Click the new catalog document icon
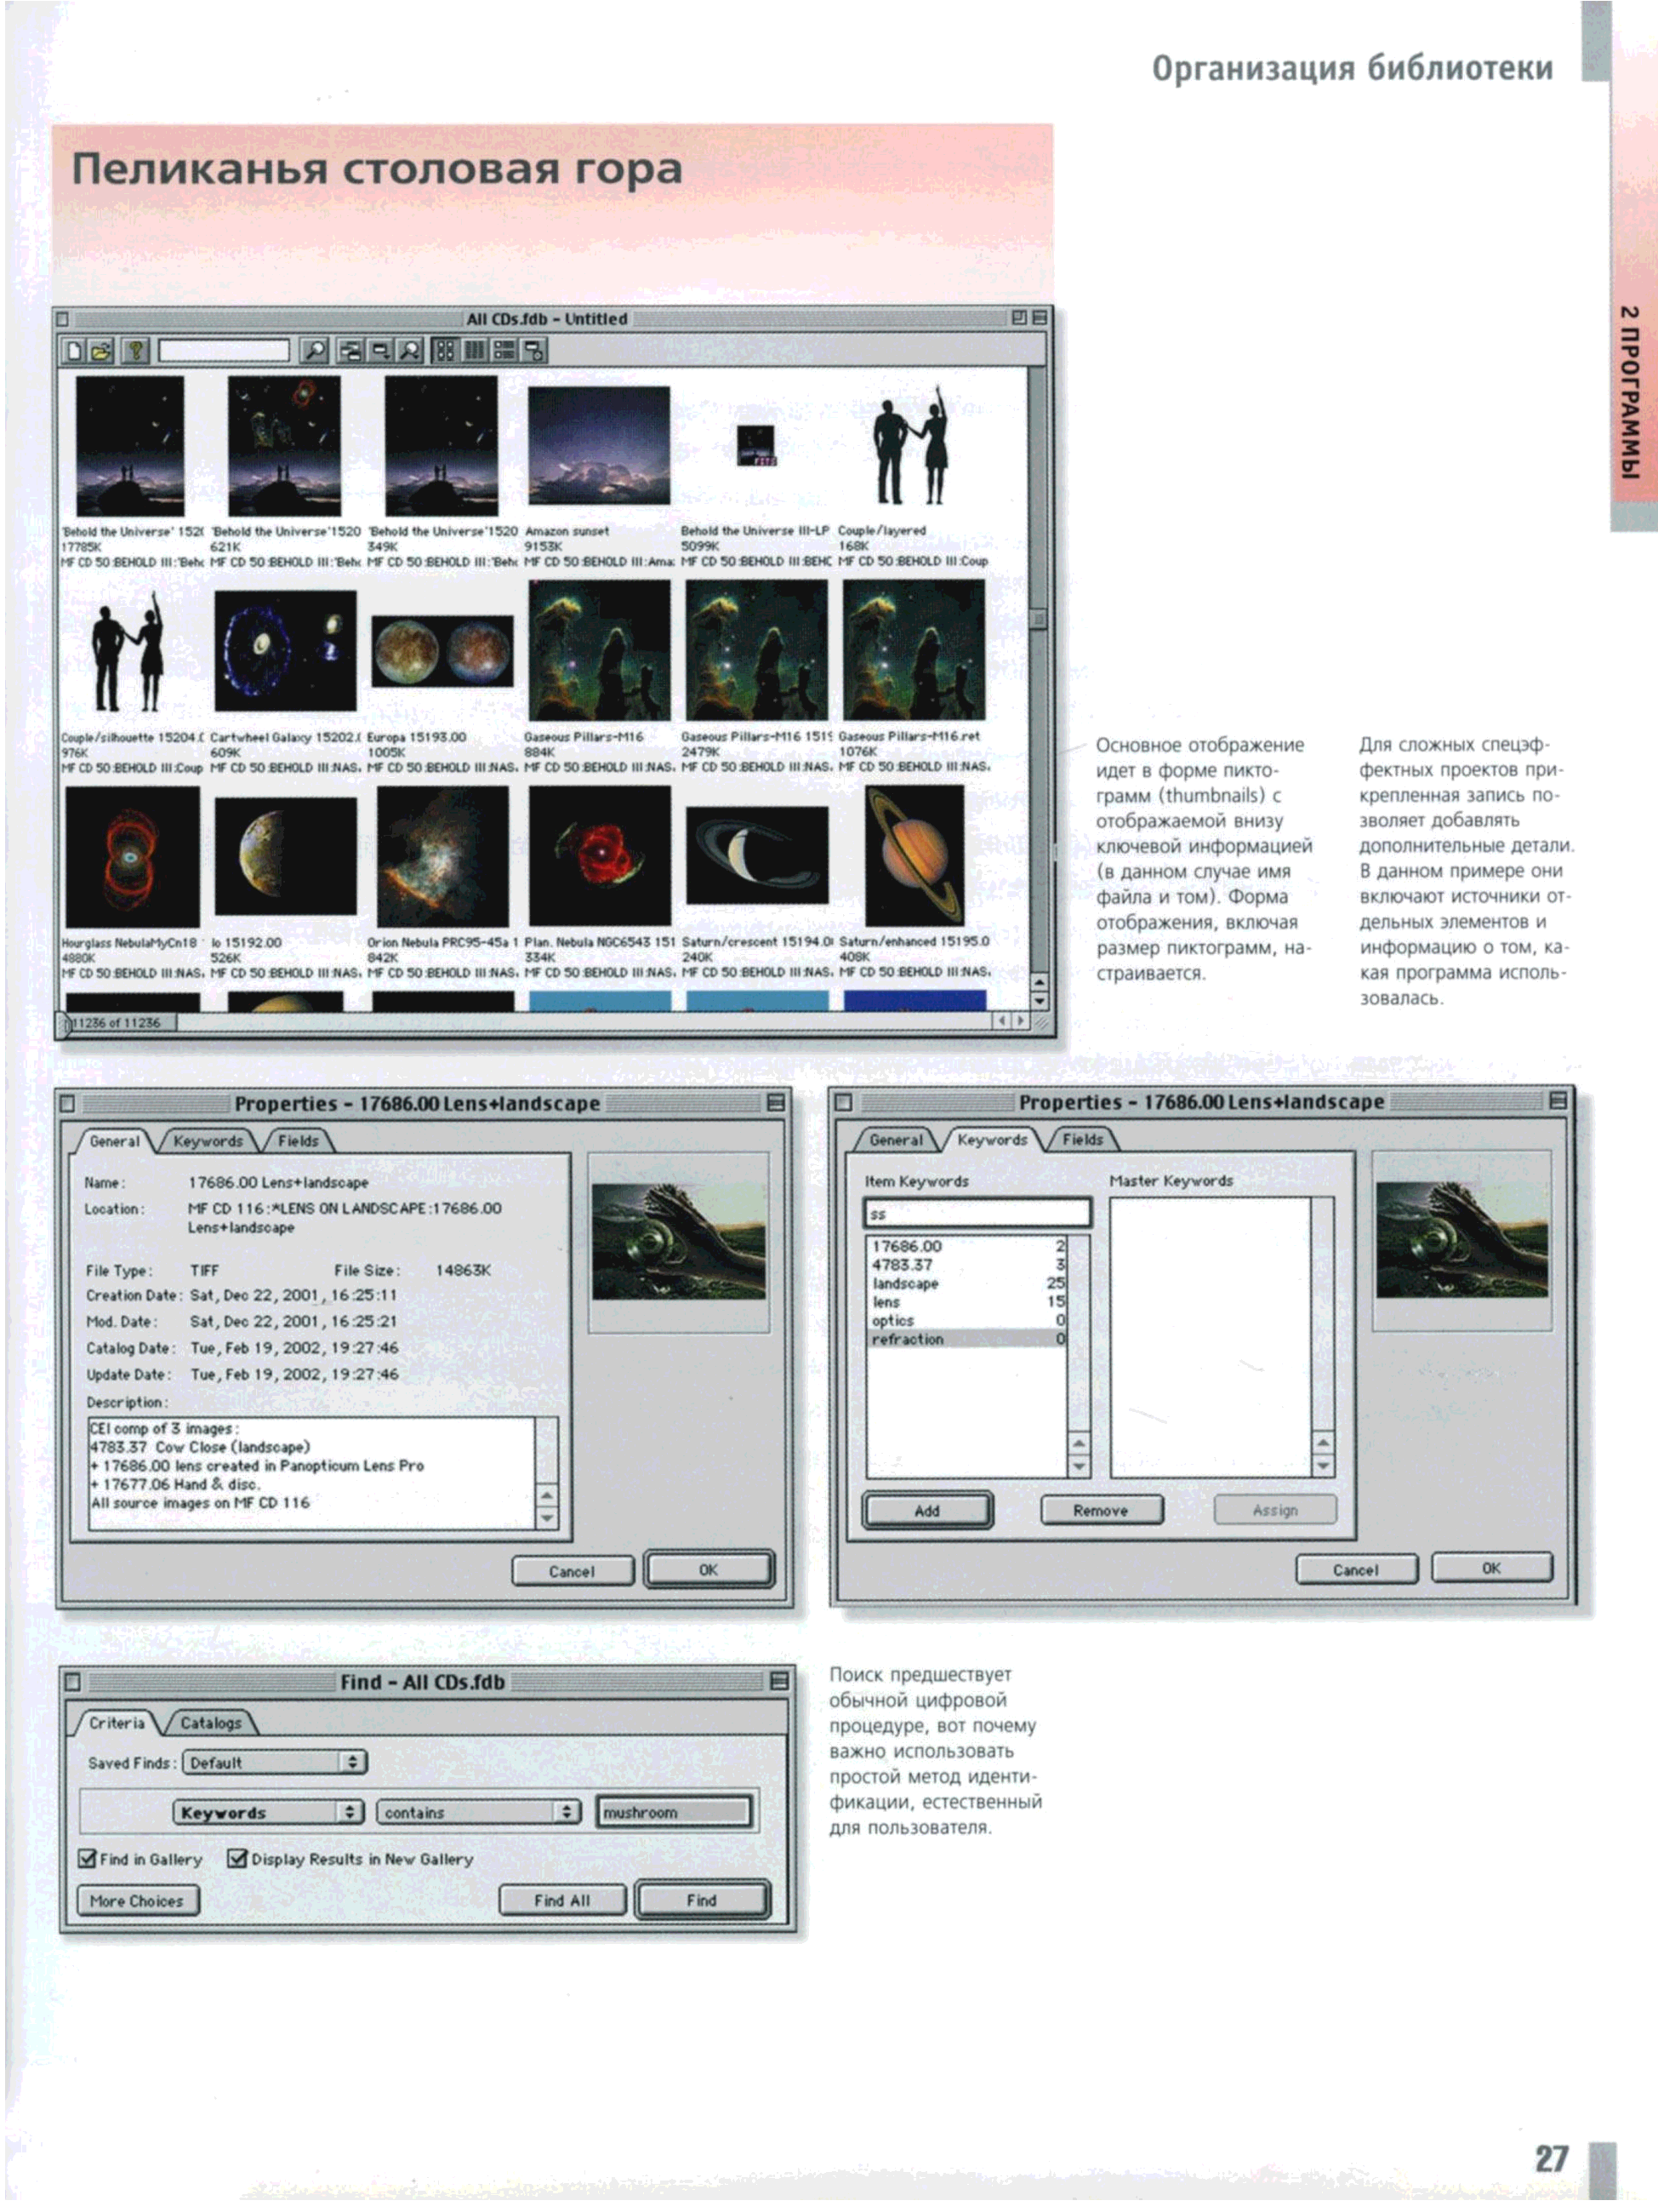Image resolution: width=1658 pixels, height=2212 pixels. 75,351
